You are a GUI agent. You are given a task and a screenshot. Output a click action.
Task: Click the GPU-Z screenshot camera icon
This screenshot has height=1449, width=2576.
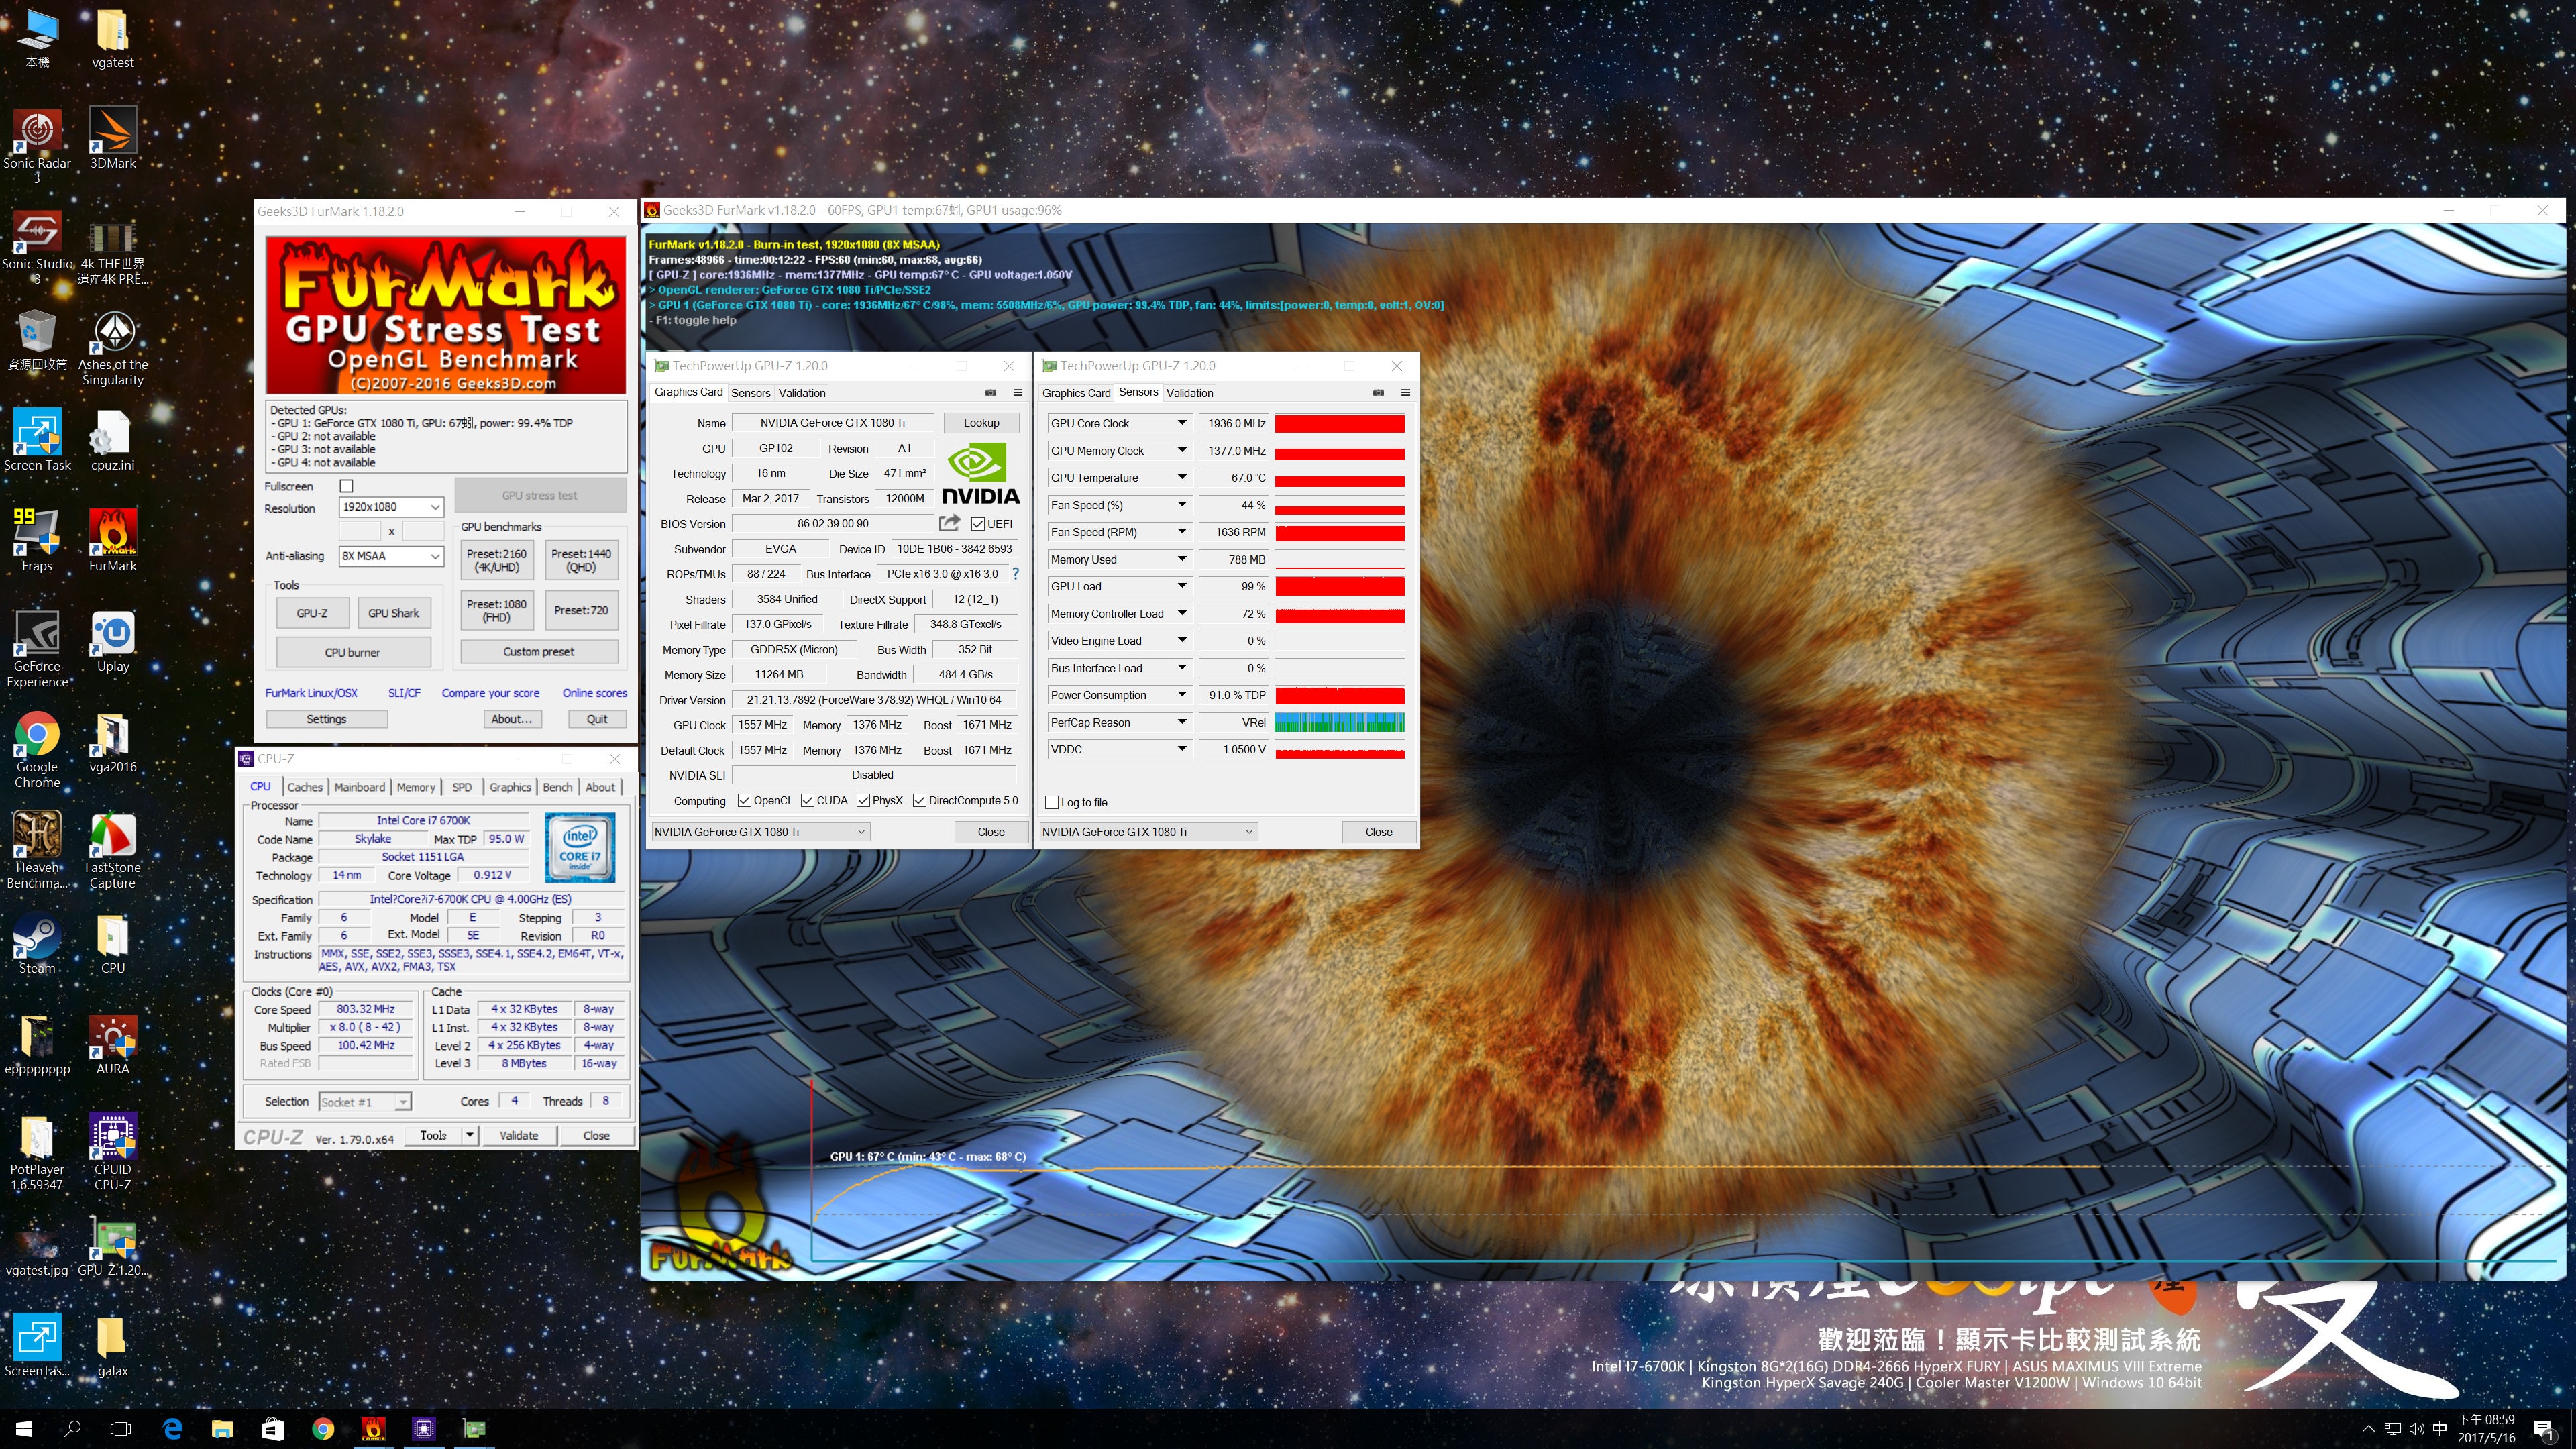click(990, 393)
